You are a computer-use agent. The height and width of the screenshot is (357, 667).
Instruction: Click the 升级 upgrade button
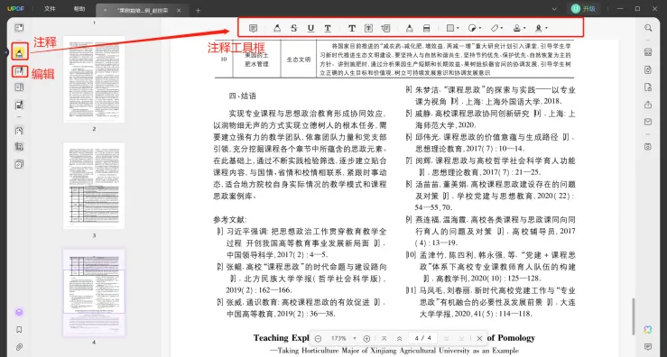point(583,8)
